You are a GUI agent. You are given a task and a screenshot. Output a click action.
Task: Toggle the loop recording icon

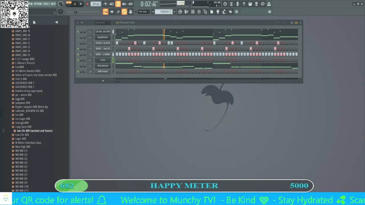131,4
